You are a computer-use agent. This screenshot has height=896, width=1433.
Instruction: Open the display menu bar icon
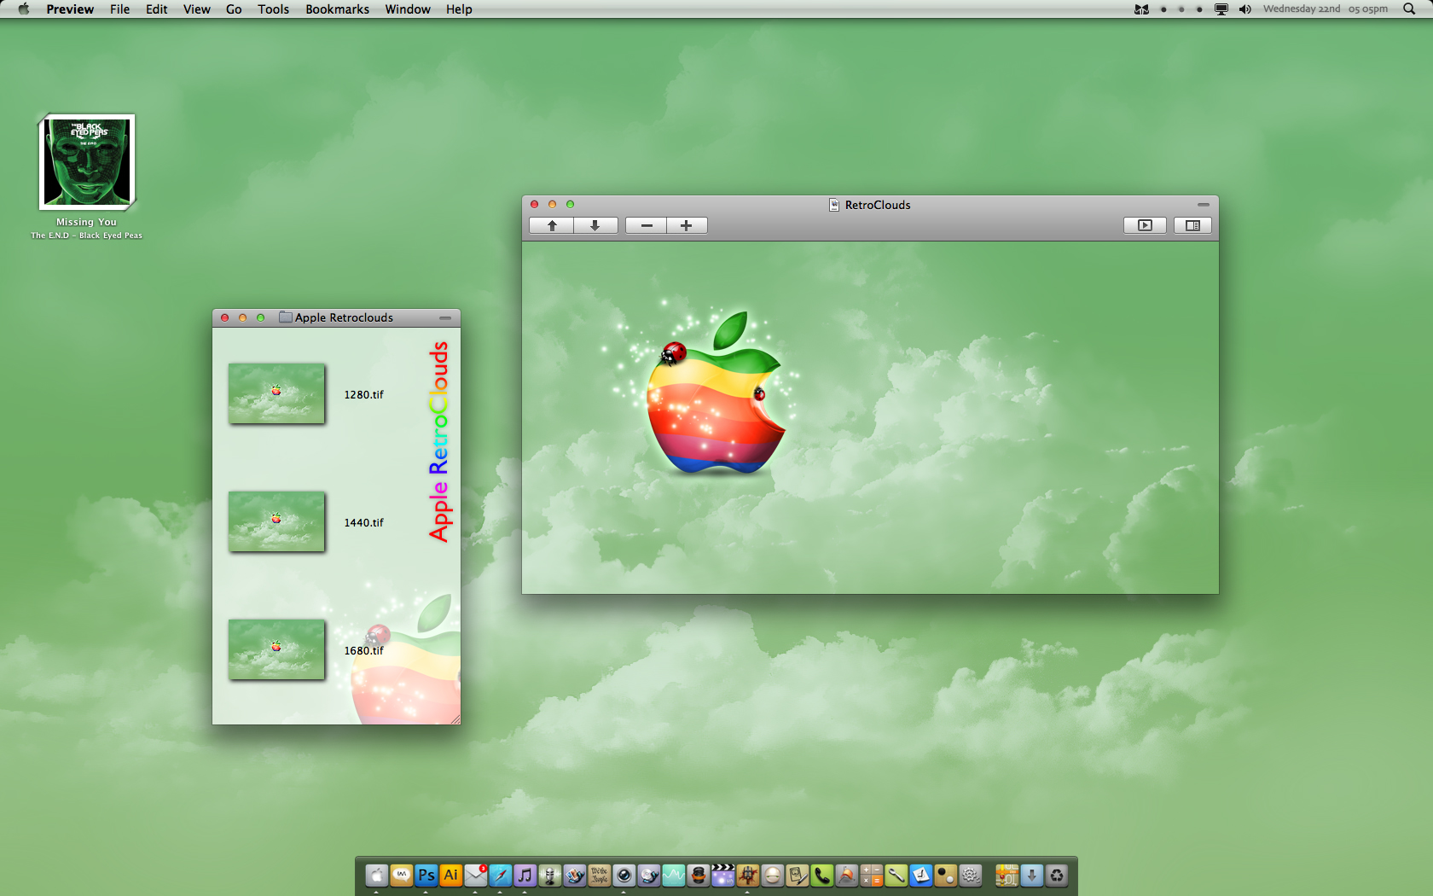[x=1221, y=9]
